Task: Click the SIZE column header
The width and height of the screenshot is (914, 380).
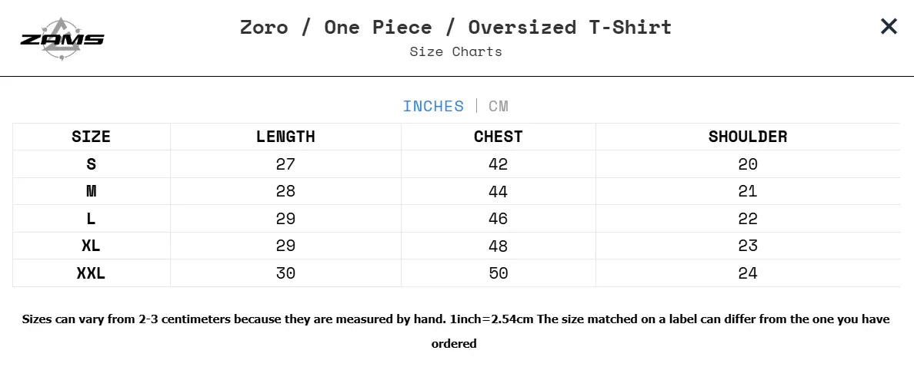Action: [91, 137]
